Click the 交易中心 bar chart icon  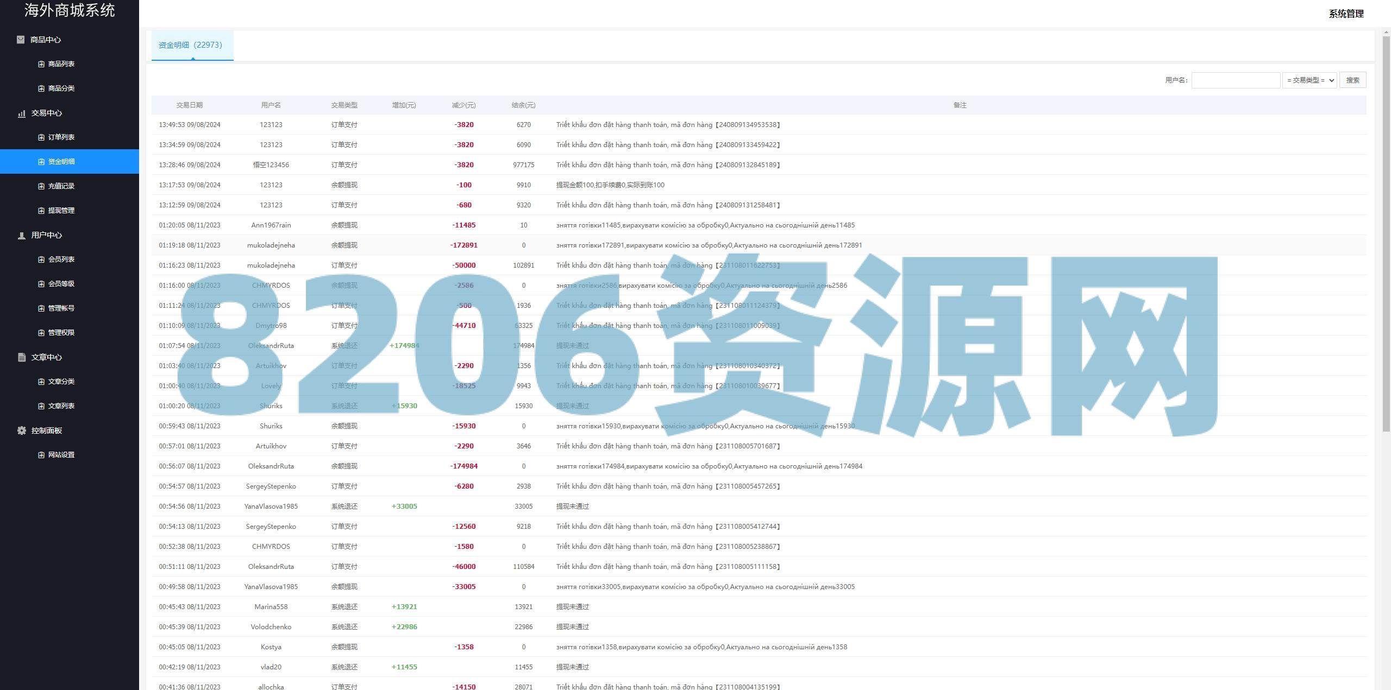pyautogui.click(x=22, y=113)
